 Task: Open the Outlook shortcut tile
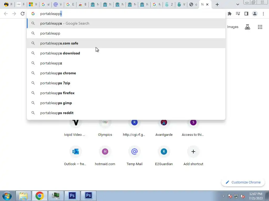click(75, 155)
